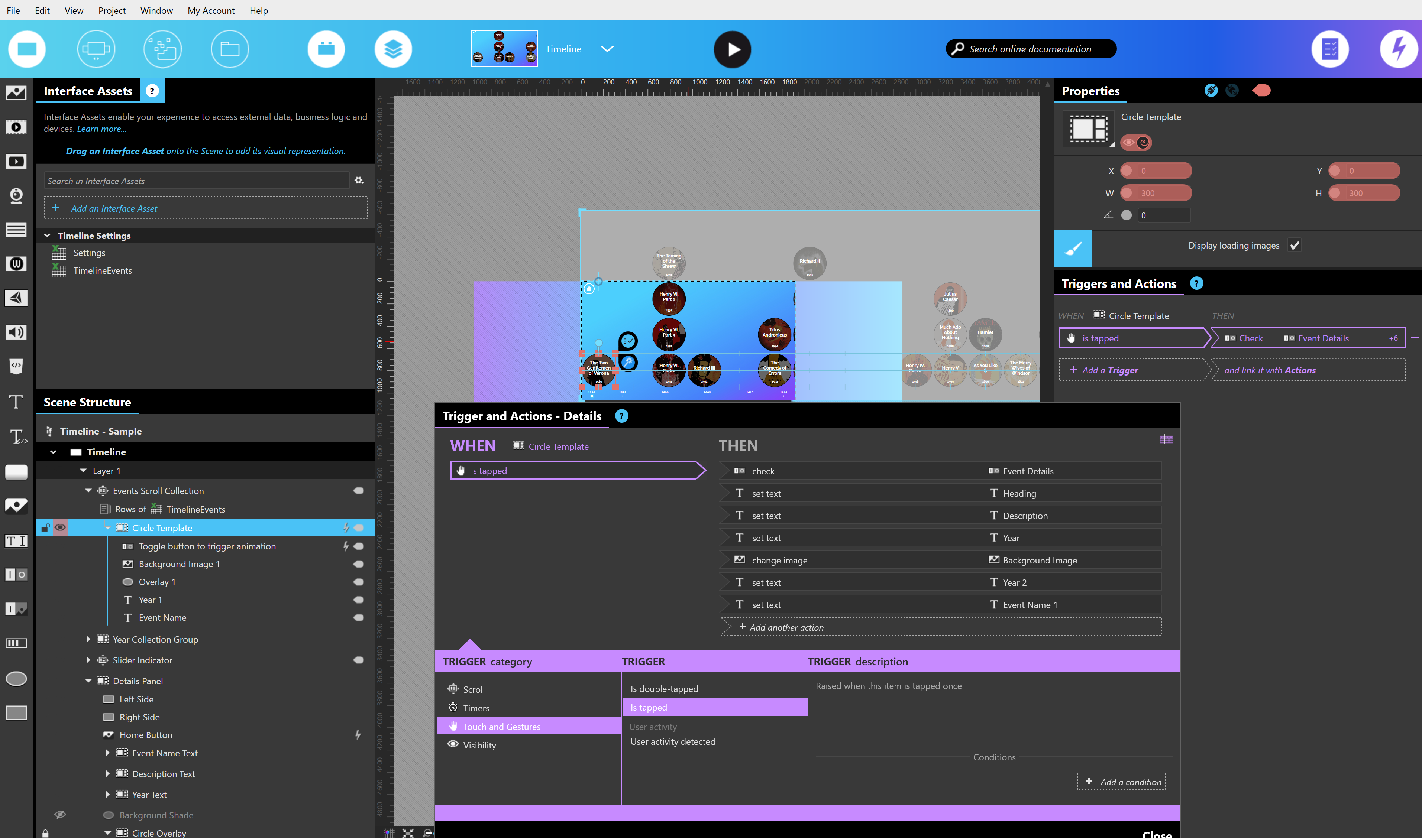Open the Timeline scene dropdown at top
The height and width of the screenshot is (838, 1422).
click(x=607, y=49)
